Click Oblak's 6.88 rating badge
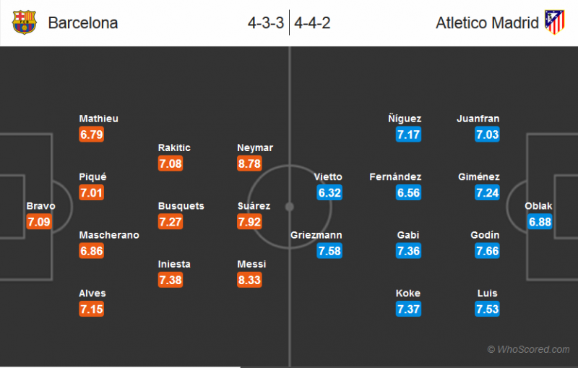 click(540, 222)
